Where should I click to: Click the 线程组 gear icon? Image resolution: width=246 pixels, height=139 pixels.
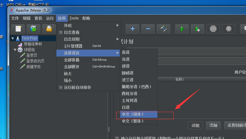coord(20,50)
